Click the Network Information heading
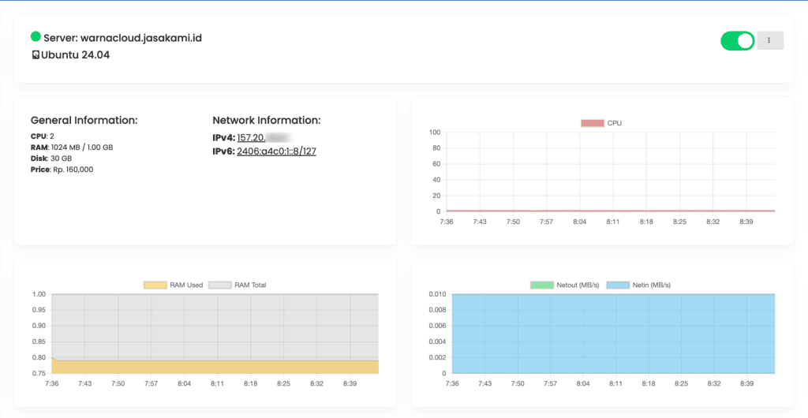 [x=266, y=121]
